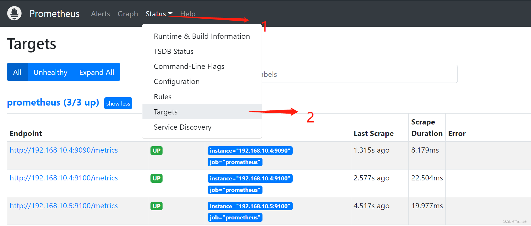Viewport: 531px width, 226px height.
Task: Open the Help link in navbar
Action: click(x=188, y=14)
